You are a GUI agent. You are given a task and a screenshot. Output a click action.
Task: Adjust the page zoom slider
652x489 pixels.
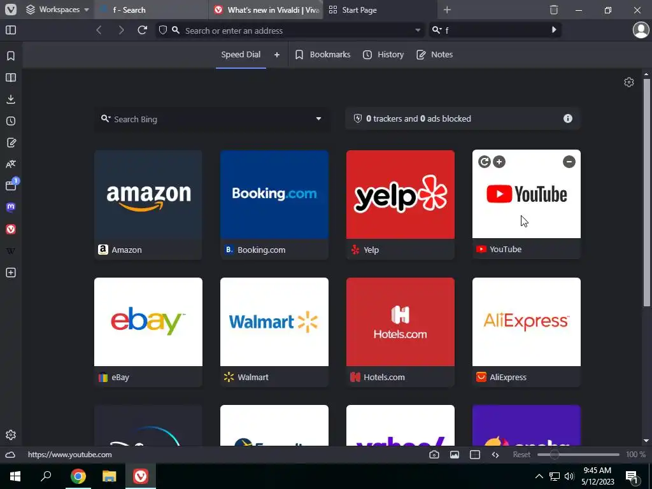click(578, 455)
